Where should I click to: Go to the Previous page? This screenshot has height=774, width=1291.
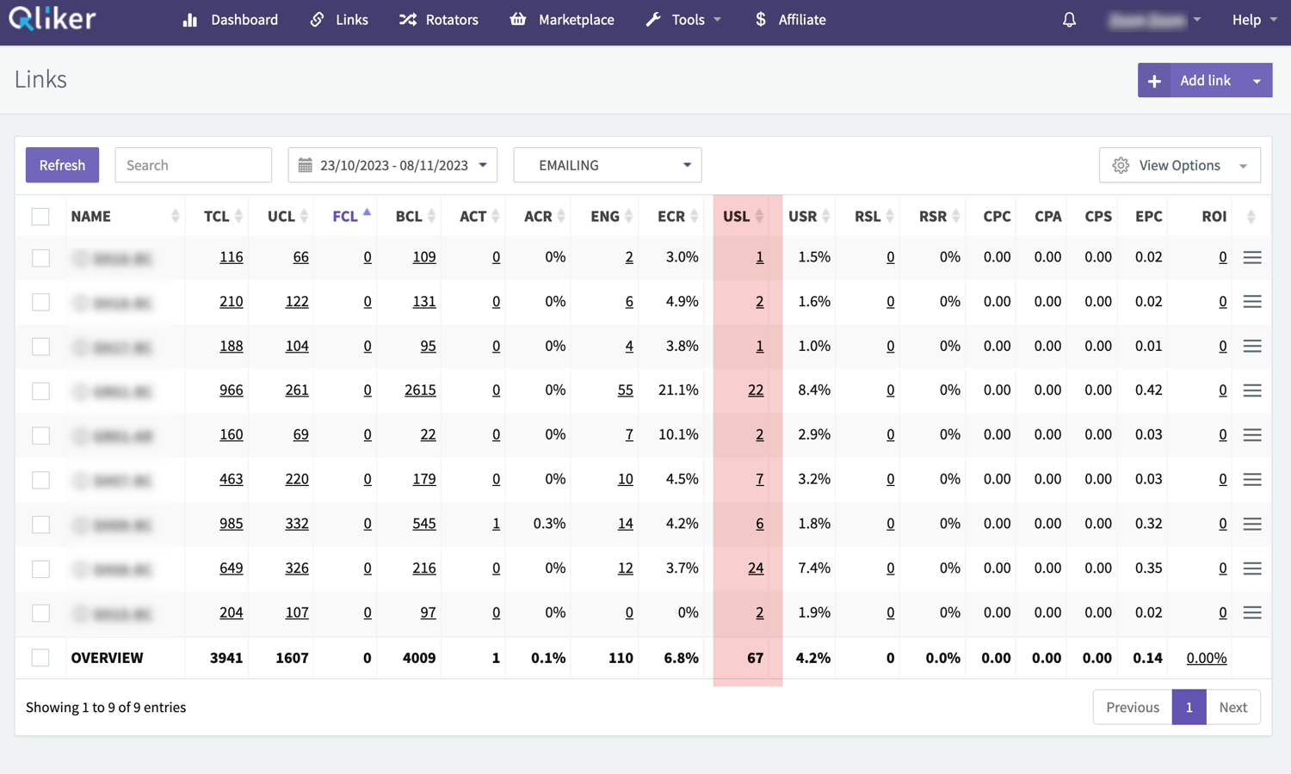click(1133, 707)
